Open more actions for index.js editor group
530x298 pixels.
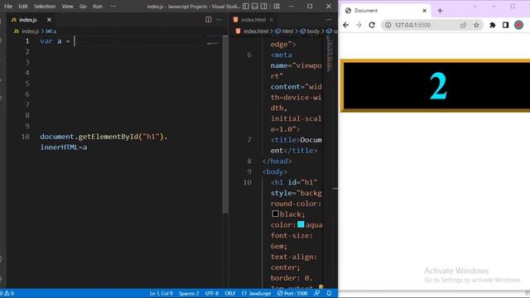coord(219,20)
